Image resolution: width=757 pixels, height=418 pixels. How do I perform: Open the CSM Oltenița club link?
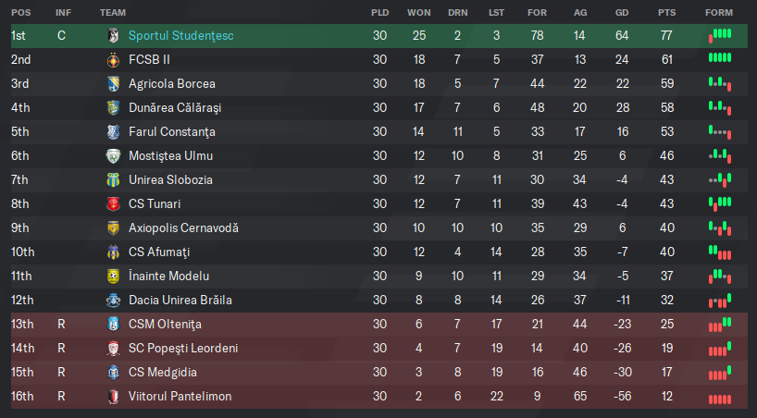(165, 325)
